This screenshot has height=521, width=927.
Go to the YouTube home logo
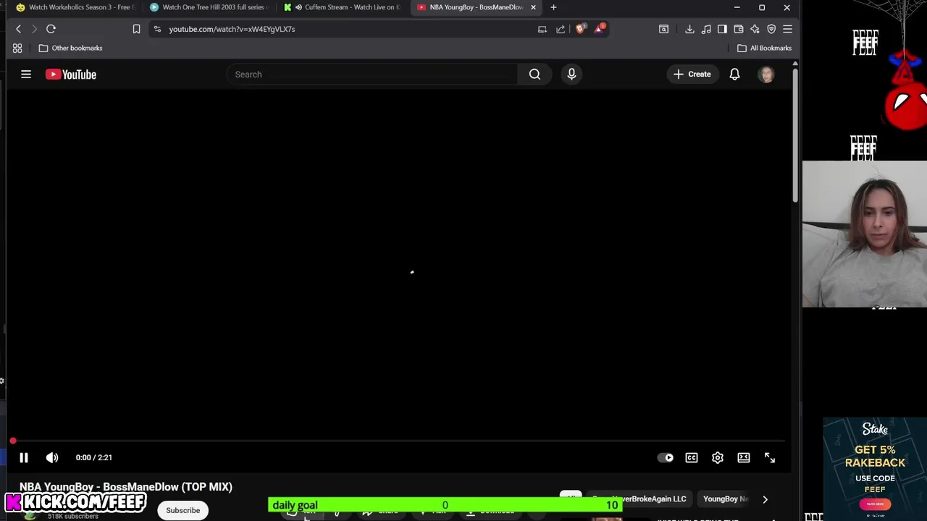(x=71, y=74)
